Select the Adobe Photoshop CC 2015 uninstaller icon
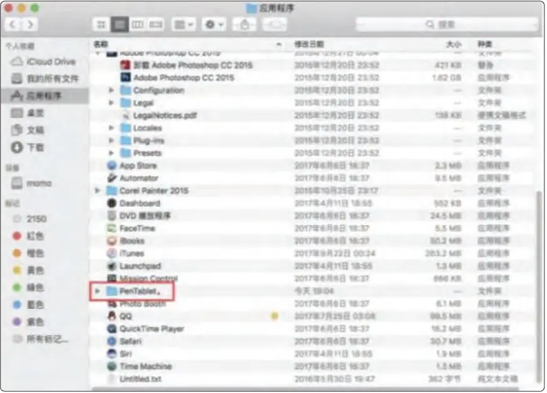Viewport: 547px width, 393px height. (x=125, y=65)
